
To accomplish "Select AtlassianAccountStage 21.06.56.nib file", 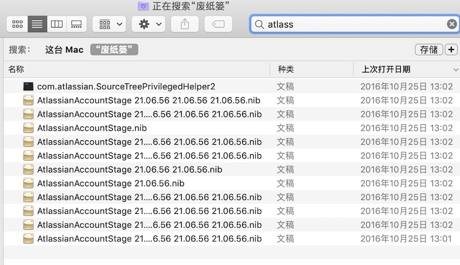I will click(x=232, y=183).
